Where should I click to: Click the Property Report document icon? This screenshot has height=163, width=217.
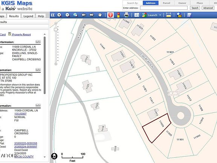tap(9, 34)
